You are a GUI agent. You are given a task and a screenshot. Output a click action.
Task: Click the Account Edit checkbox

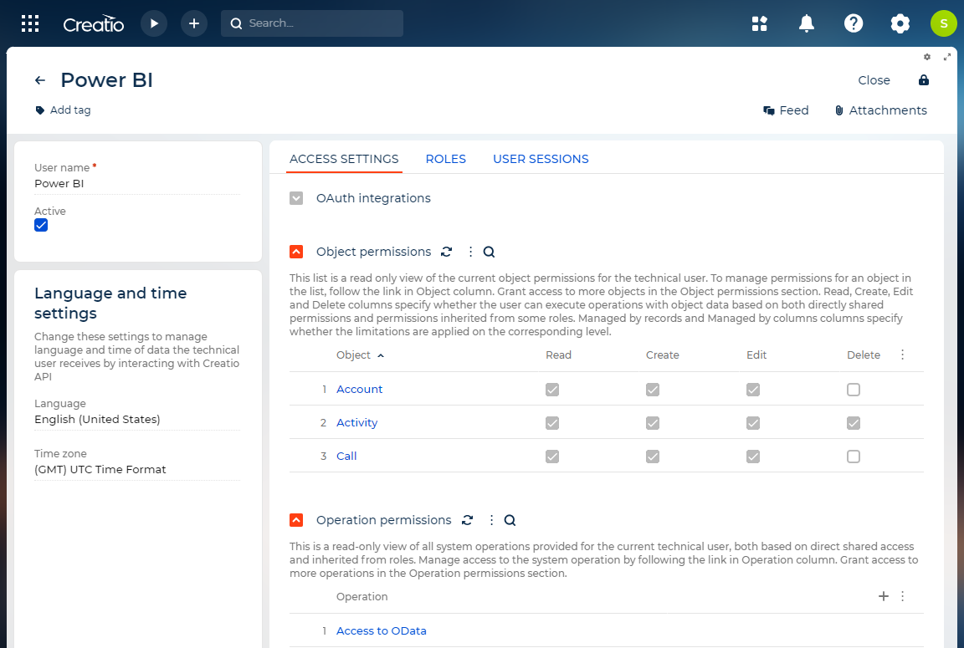click(x=753, y=390)
